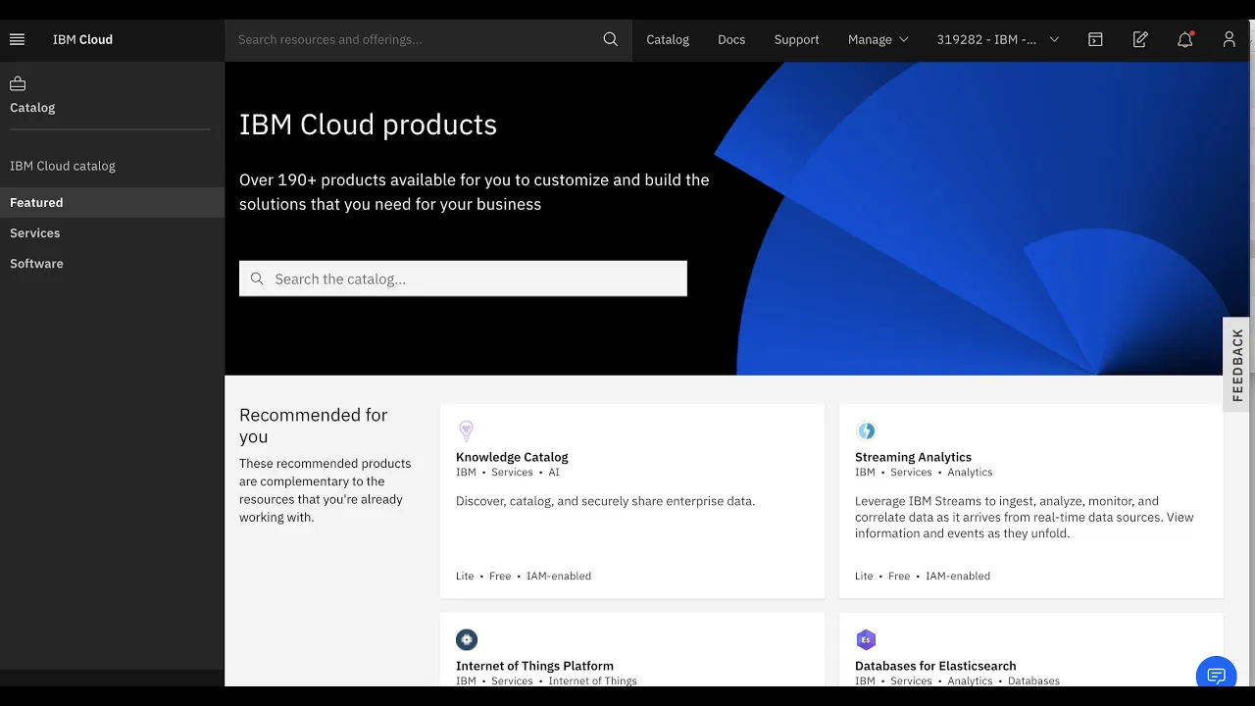Expand the Manage dropdown menu
The image size is (1255, 706).
click(878, 39)
